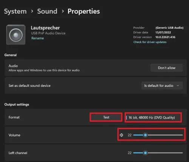
Task: Click the Volume row label
Action: click(14, 135)
